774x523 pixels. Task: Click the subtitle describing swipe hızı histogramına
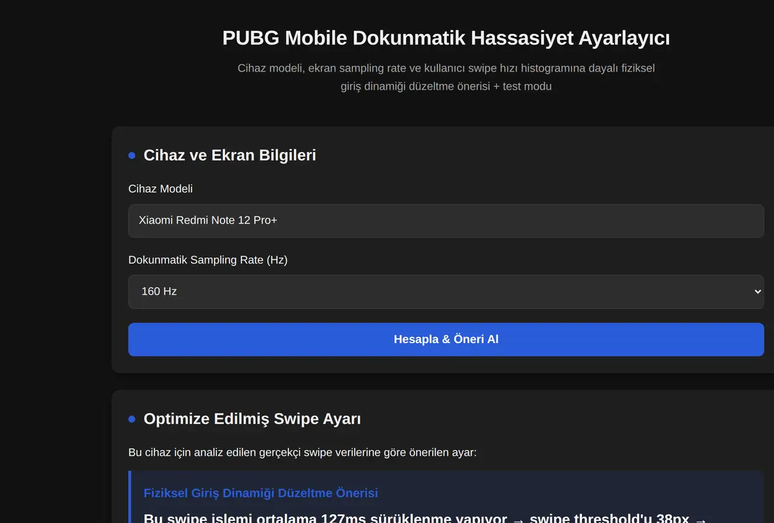pos(446,77)
